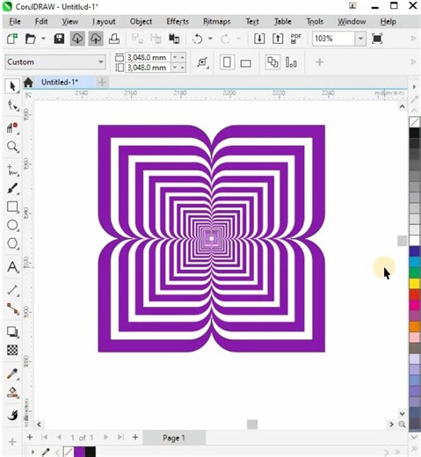
Task: Select the Page 1 tab
Action: (174, 438)
